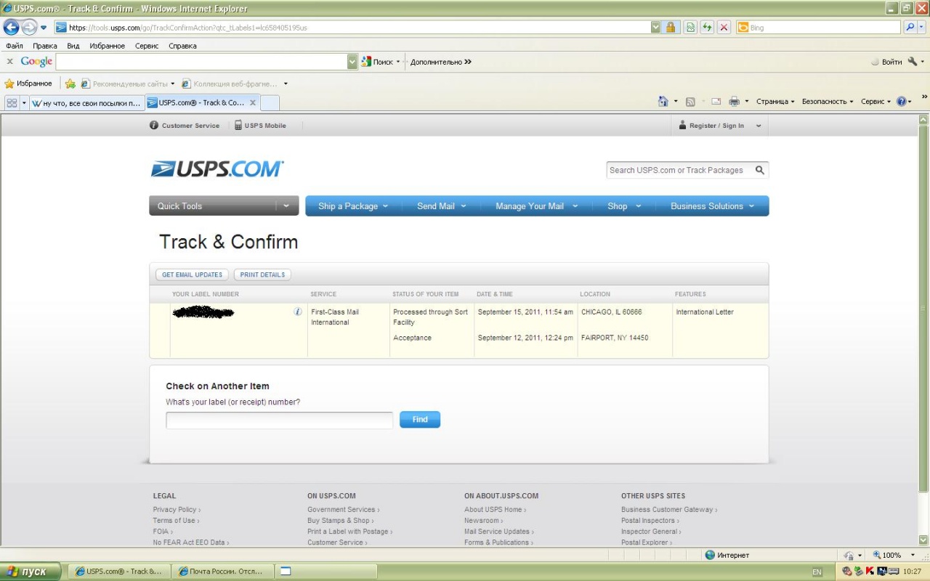Screen dimensions: 930x581
Task: Go back with the browser Back arrow
Action: point(12,28)
